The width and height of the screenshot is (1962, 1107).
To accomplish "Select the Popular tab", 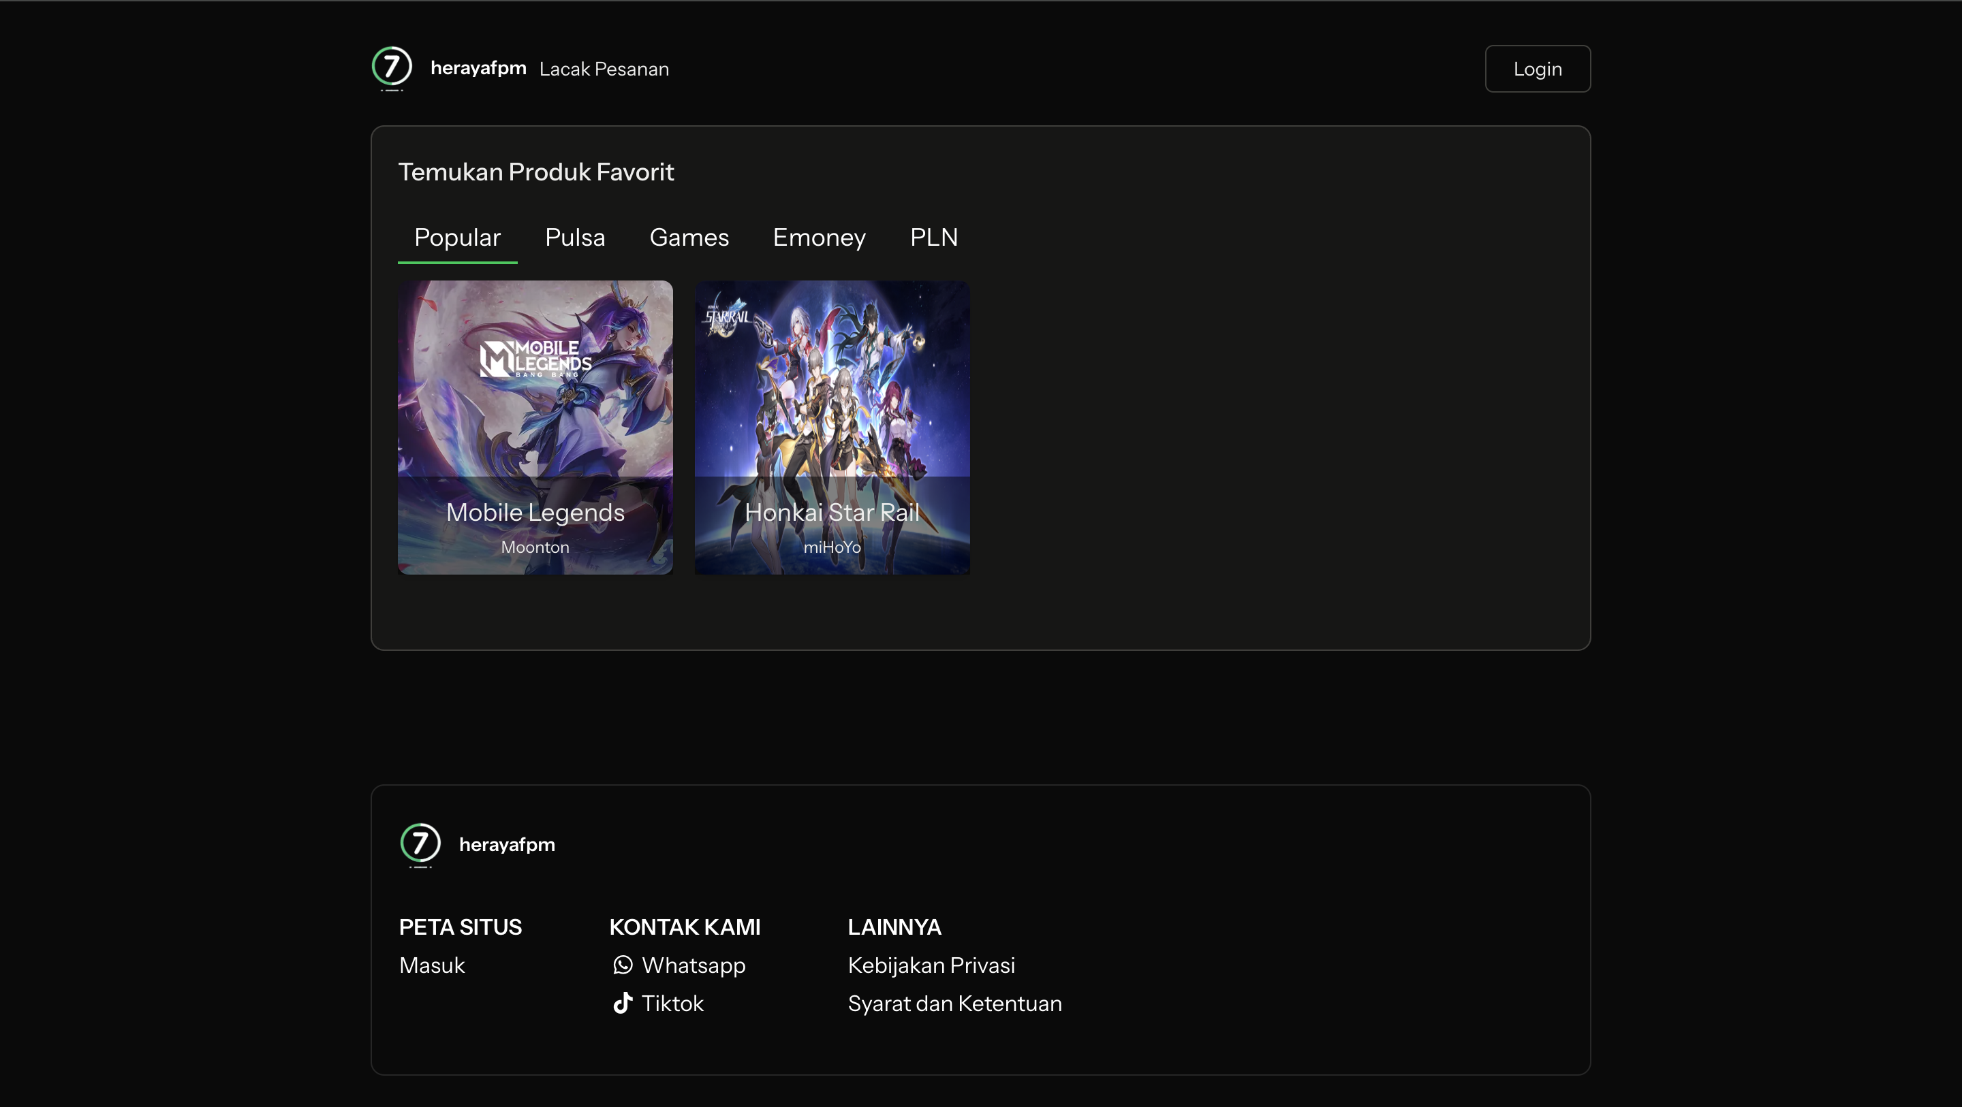I will [x=457, y=238].
